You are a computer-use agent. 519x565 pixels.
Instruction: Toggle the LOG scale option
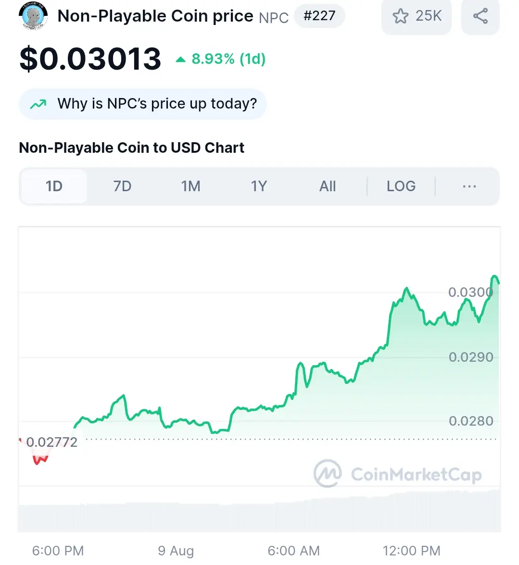click(x=401, y=186)
